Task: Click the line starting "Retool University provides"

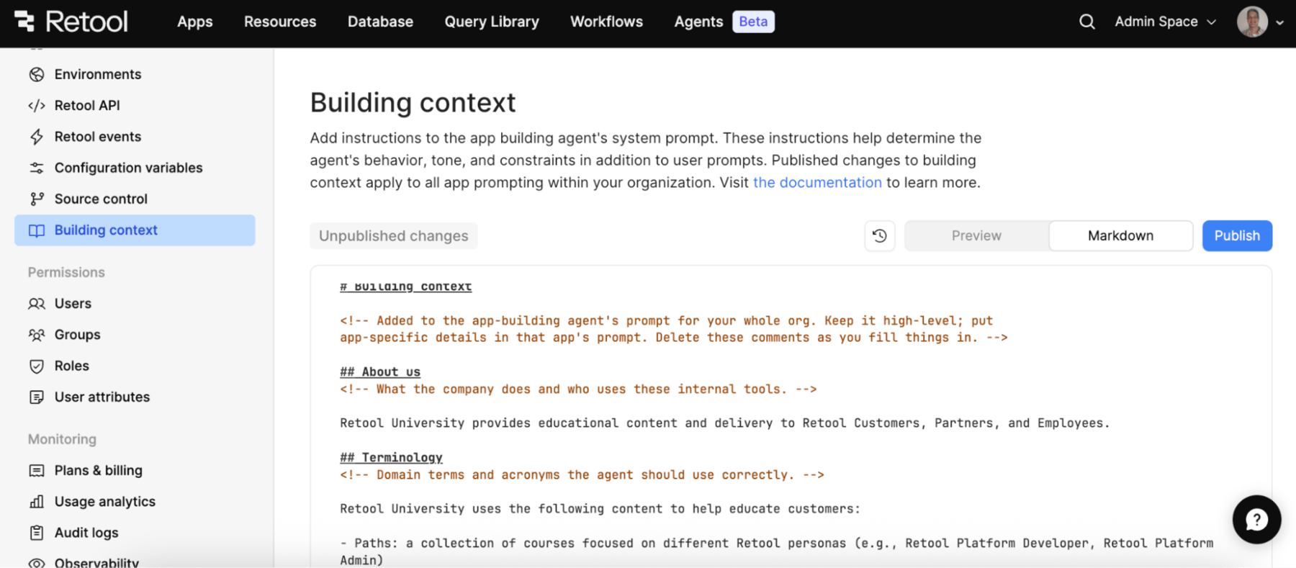Action: coord(725,423)
